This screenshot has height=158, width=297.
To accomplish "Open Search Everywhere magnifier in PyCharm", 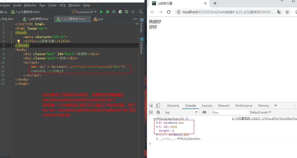I will [x=141, y=12].
